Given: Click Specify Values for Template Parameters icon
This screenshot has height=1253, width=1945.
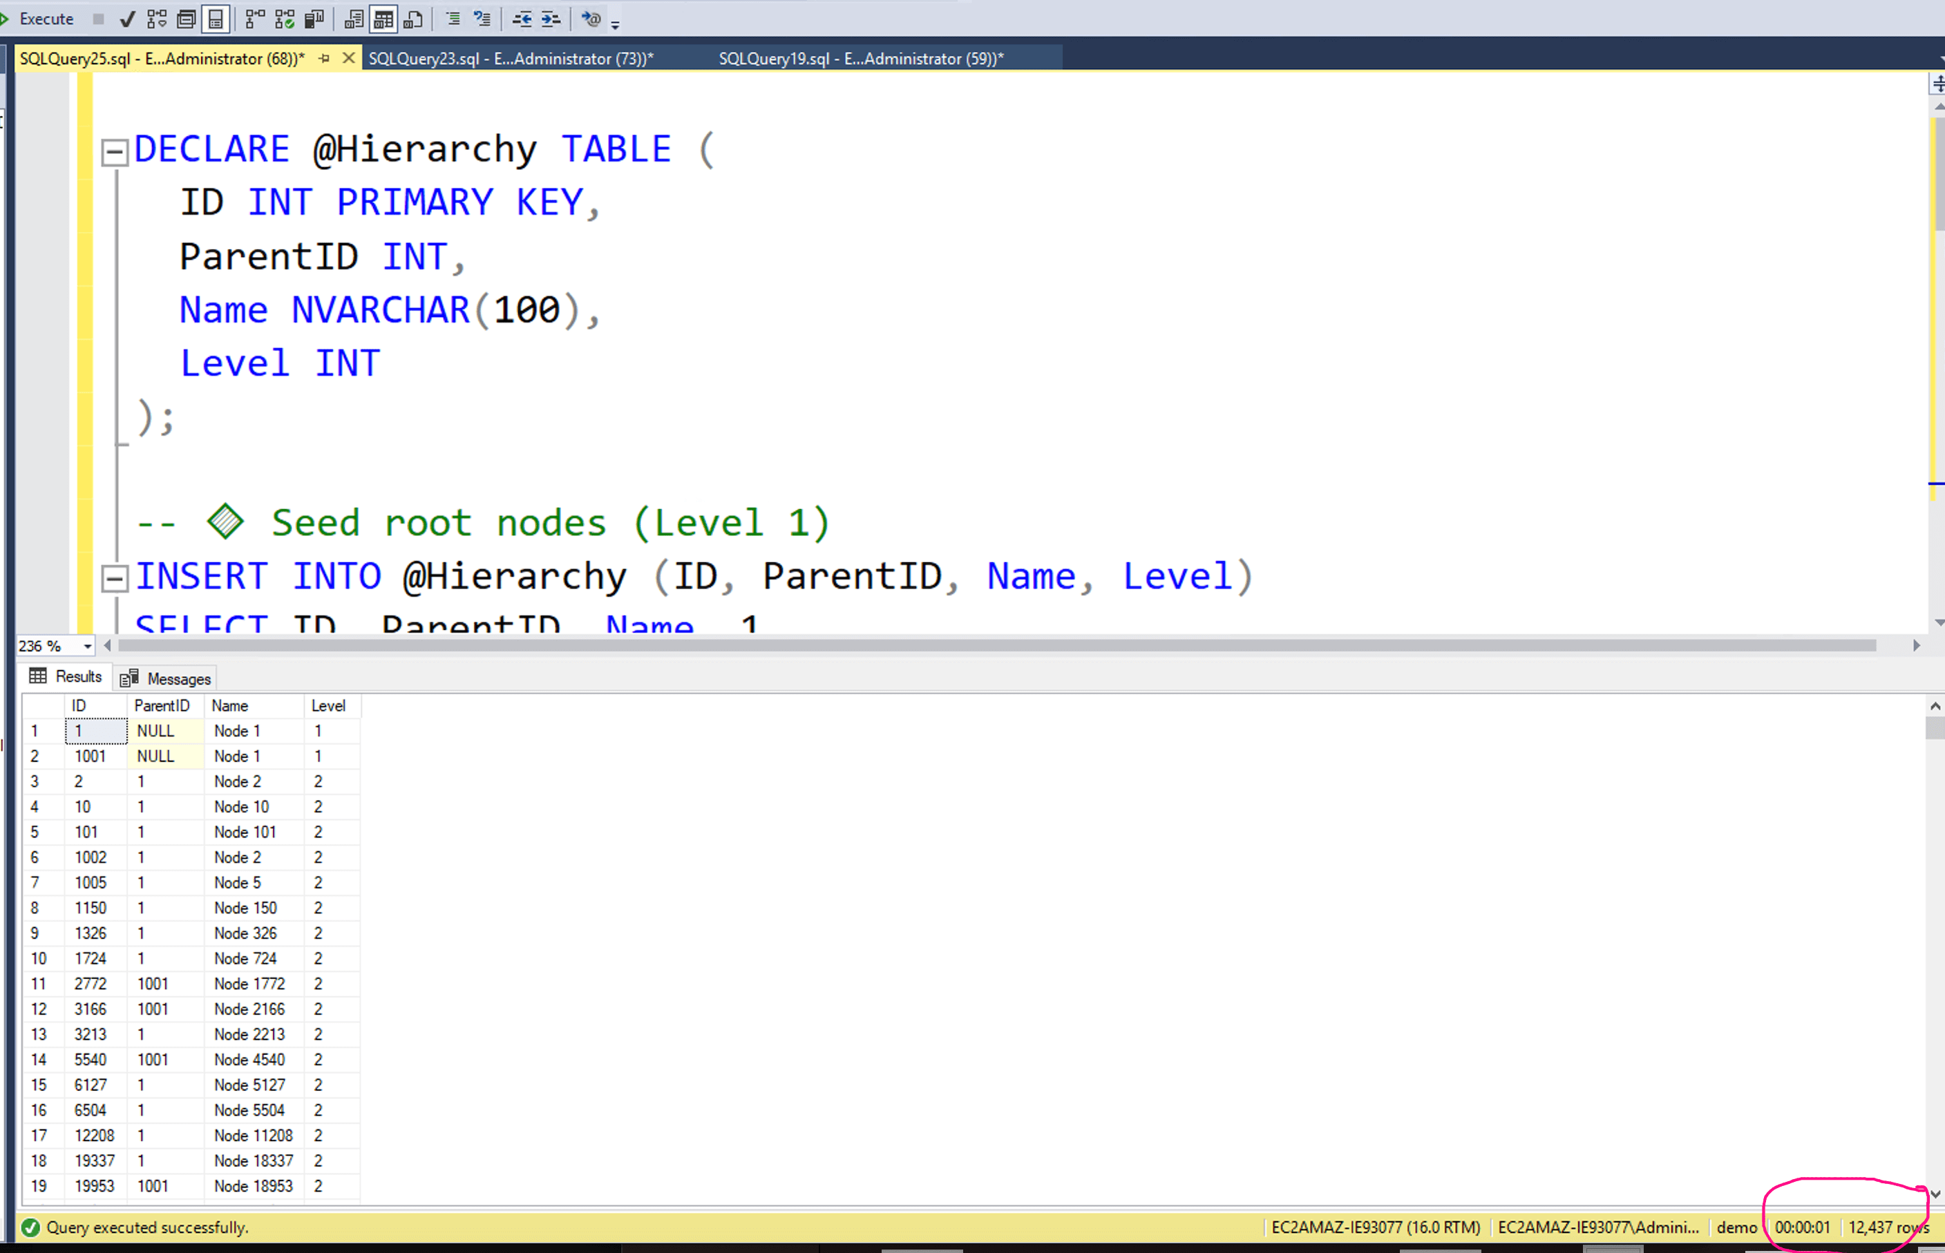Looking at the screenshot, I should click(x=591, y=19).
